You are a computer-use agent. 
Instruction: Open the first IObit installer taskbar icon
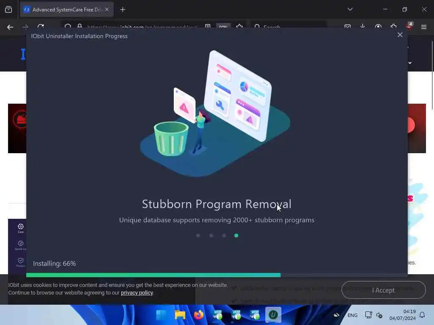[x=217, y=315]
